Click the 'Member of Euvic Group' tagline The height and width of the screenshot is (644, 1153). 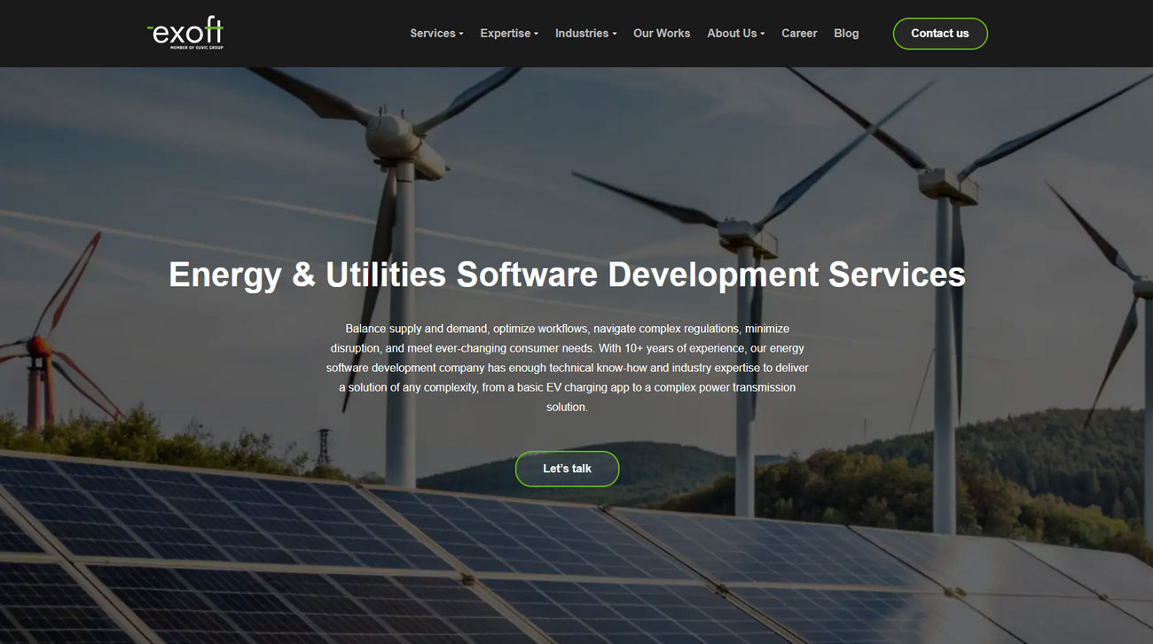[x=196, y=47]
